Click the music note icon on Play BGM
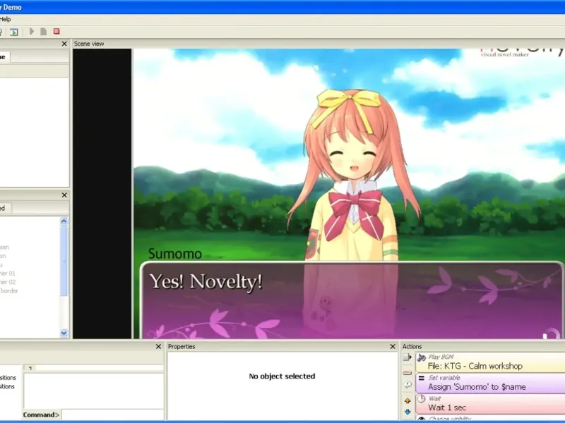The image size is (565, 423). click(x=422, y=357)
